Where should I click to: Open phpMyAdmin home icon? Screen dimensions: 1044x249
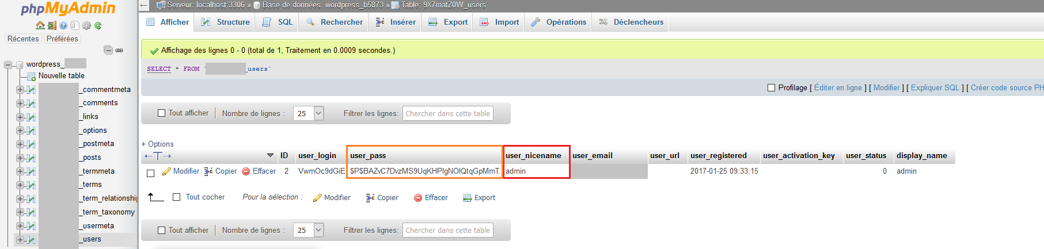point(40,25)
